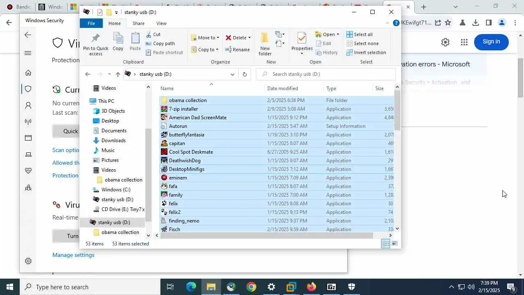The height and width of the screenshot is (295, 524).
Task: Select the DeathwishDog file
Action: (276, 161)
